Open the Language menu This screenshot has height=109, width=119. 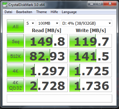tap(69, 12)
